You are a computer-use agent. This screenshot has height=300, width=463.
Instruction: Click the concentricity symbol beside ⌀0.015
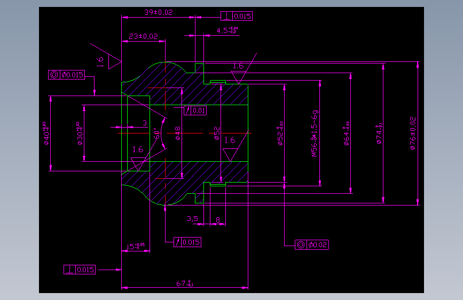(54, 75)
